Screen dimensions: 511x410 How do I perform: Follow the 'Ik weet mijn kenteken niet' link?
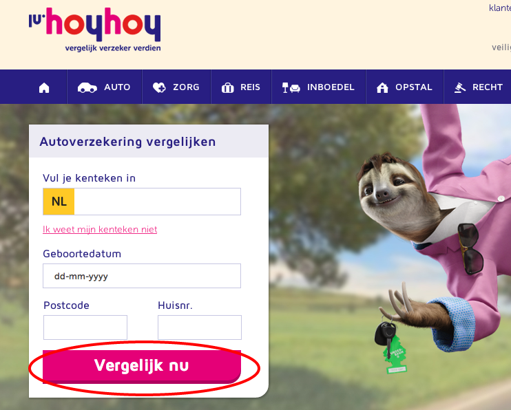click(x=100, y=229)
